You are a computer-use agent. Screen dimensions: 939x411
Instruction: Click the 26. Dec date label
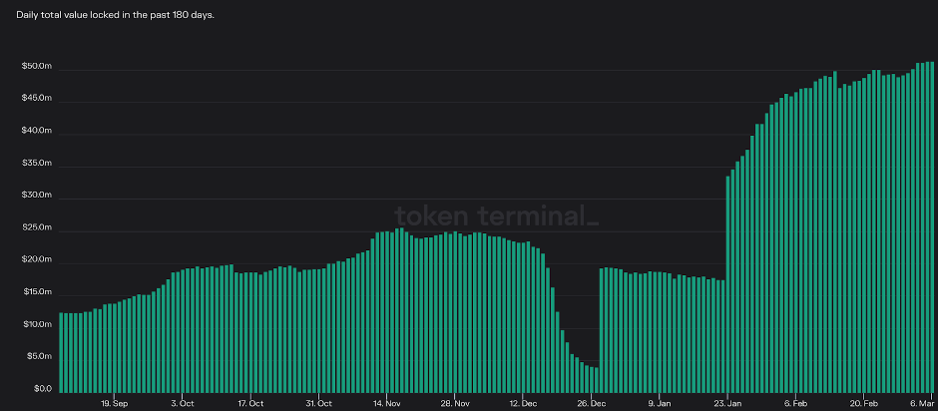pyautogui.click(x=591, y=404)
